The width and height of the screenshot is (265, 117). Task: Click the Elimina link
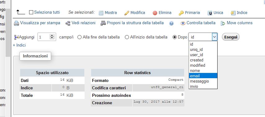(x=165, y=13)
